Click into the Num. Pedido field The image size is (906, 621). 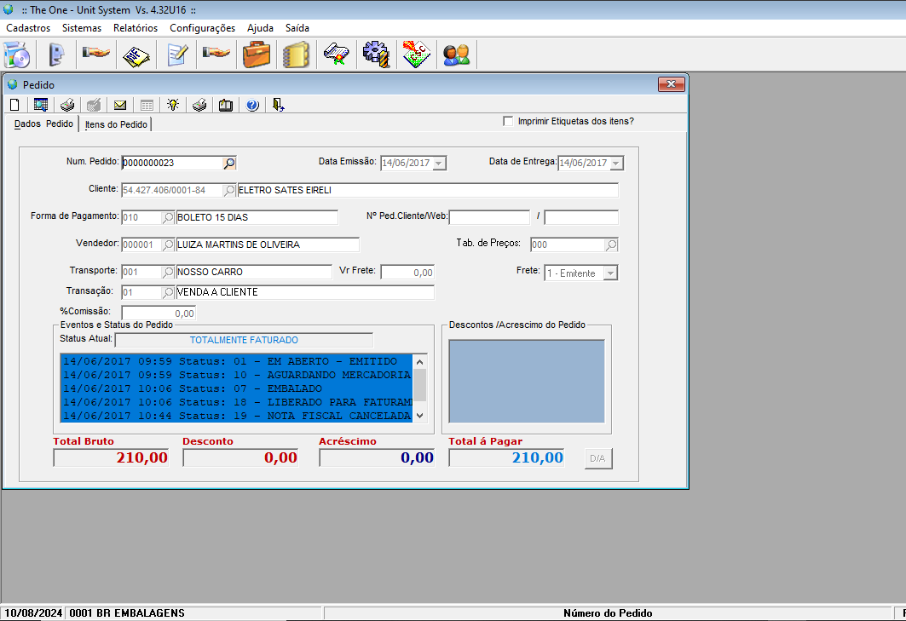[x=171, y=163]
